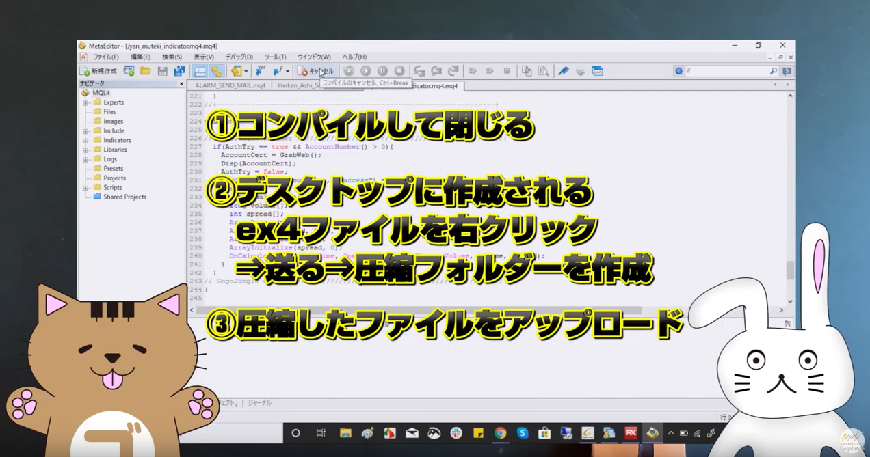Open the 表示(V) menu
The height and width of the screenshot is (457, 870).
(203, 57)
